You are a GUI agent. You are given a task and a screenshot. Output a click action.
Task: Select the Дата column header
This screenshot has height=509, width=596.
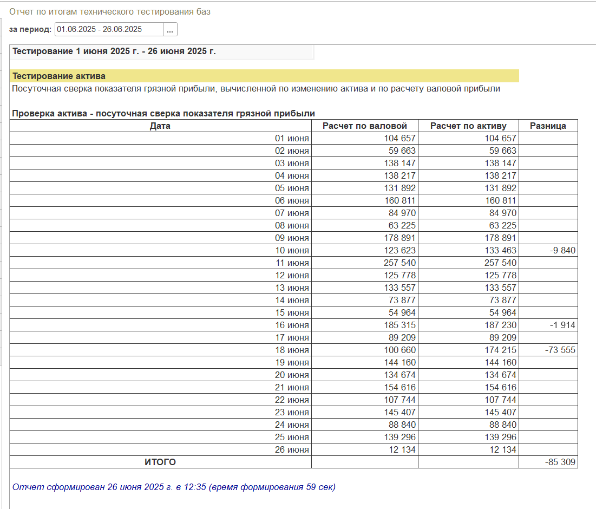(160, 126)
